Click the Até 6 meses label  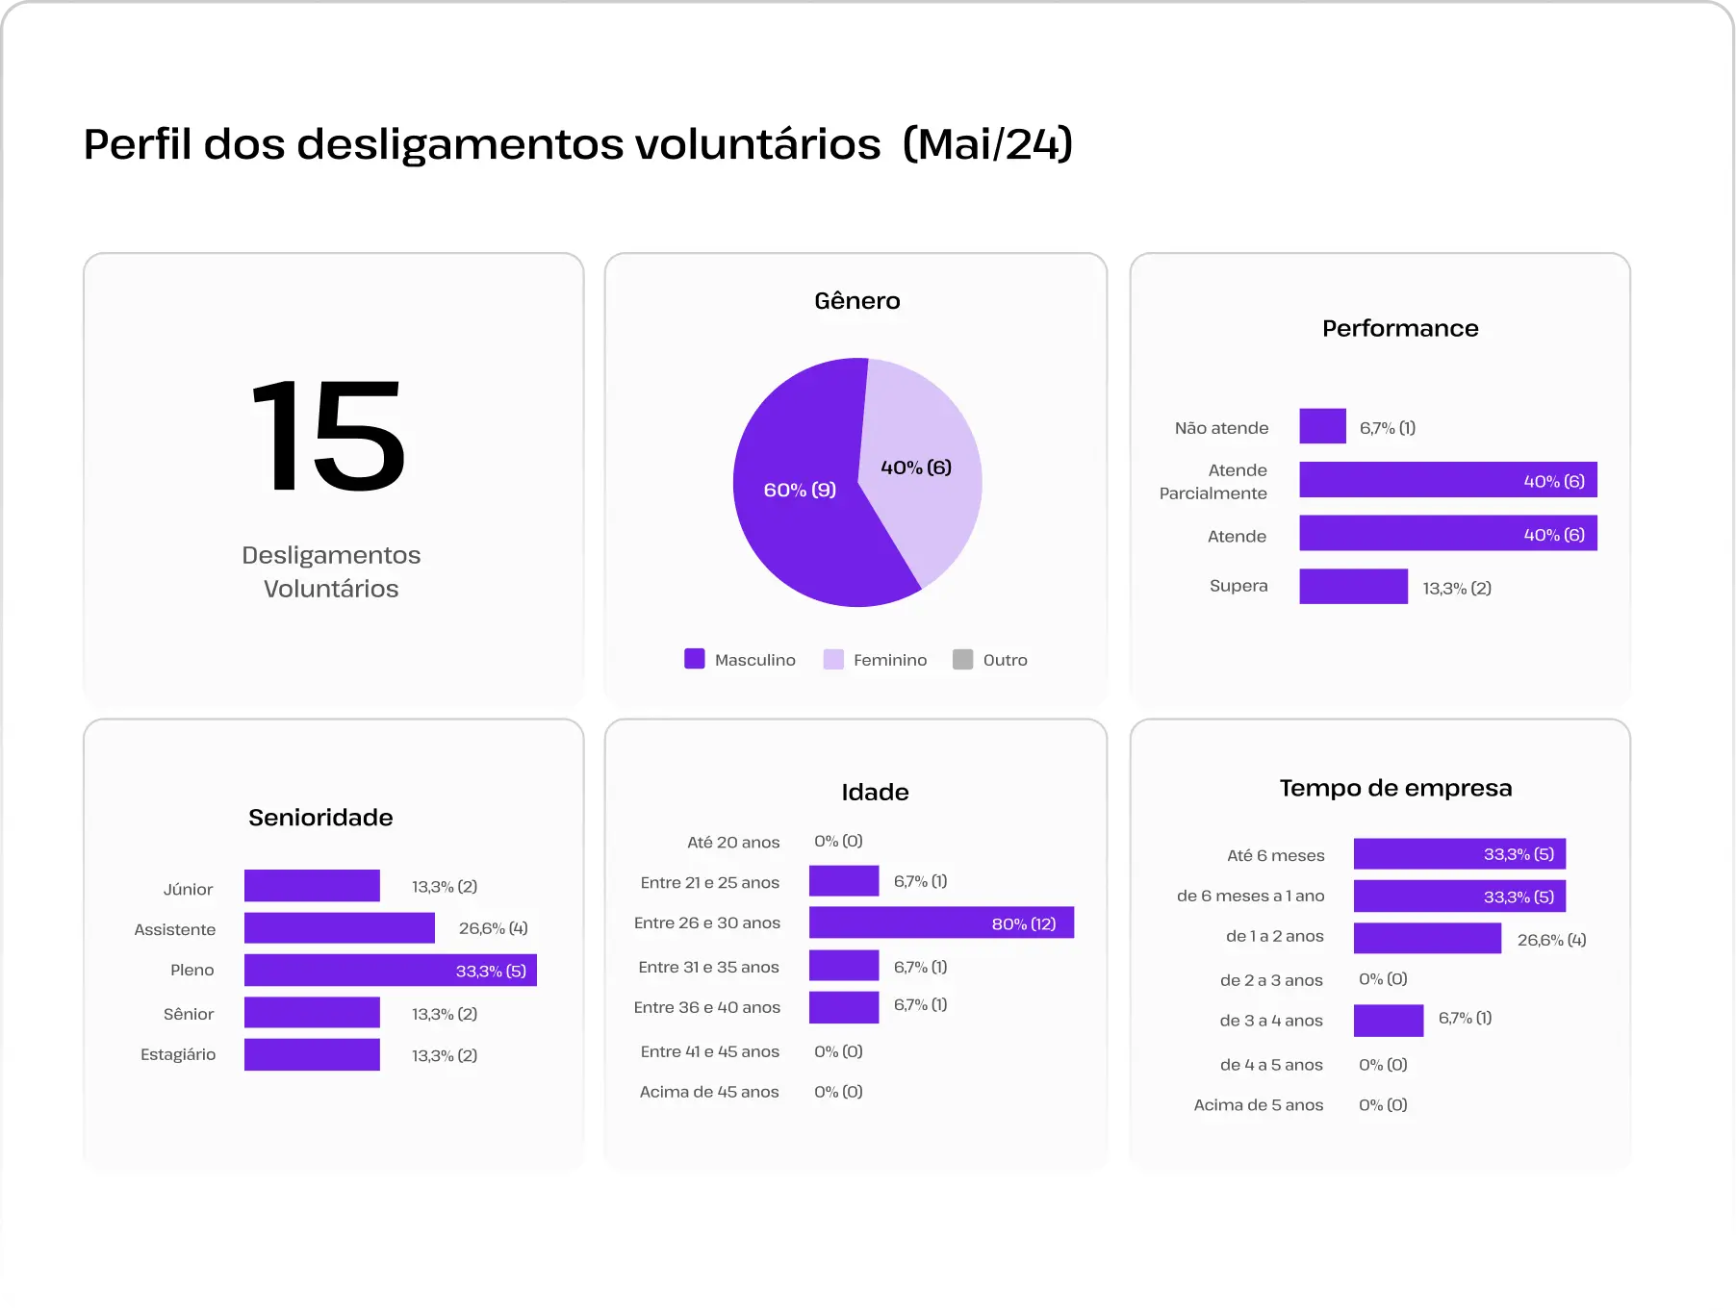point(1276,855)
